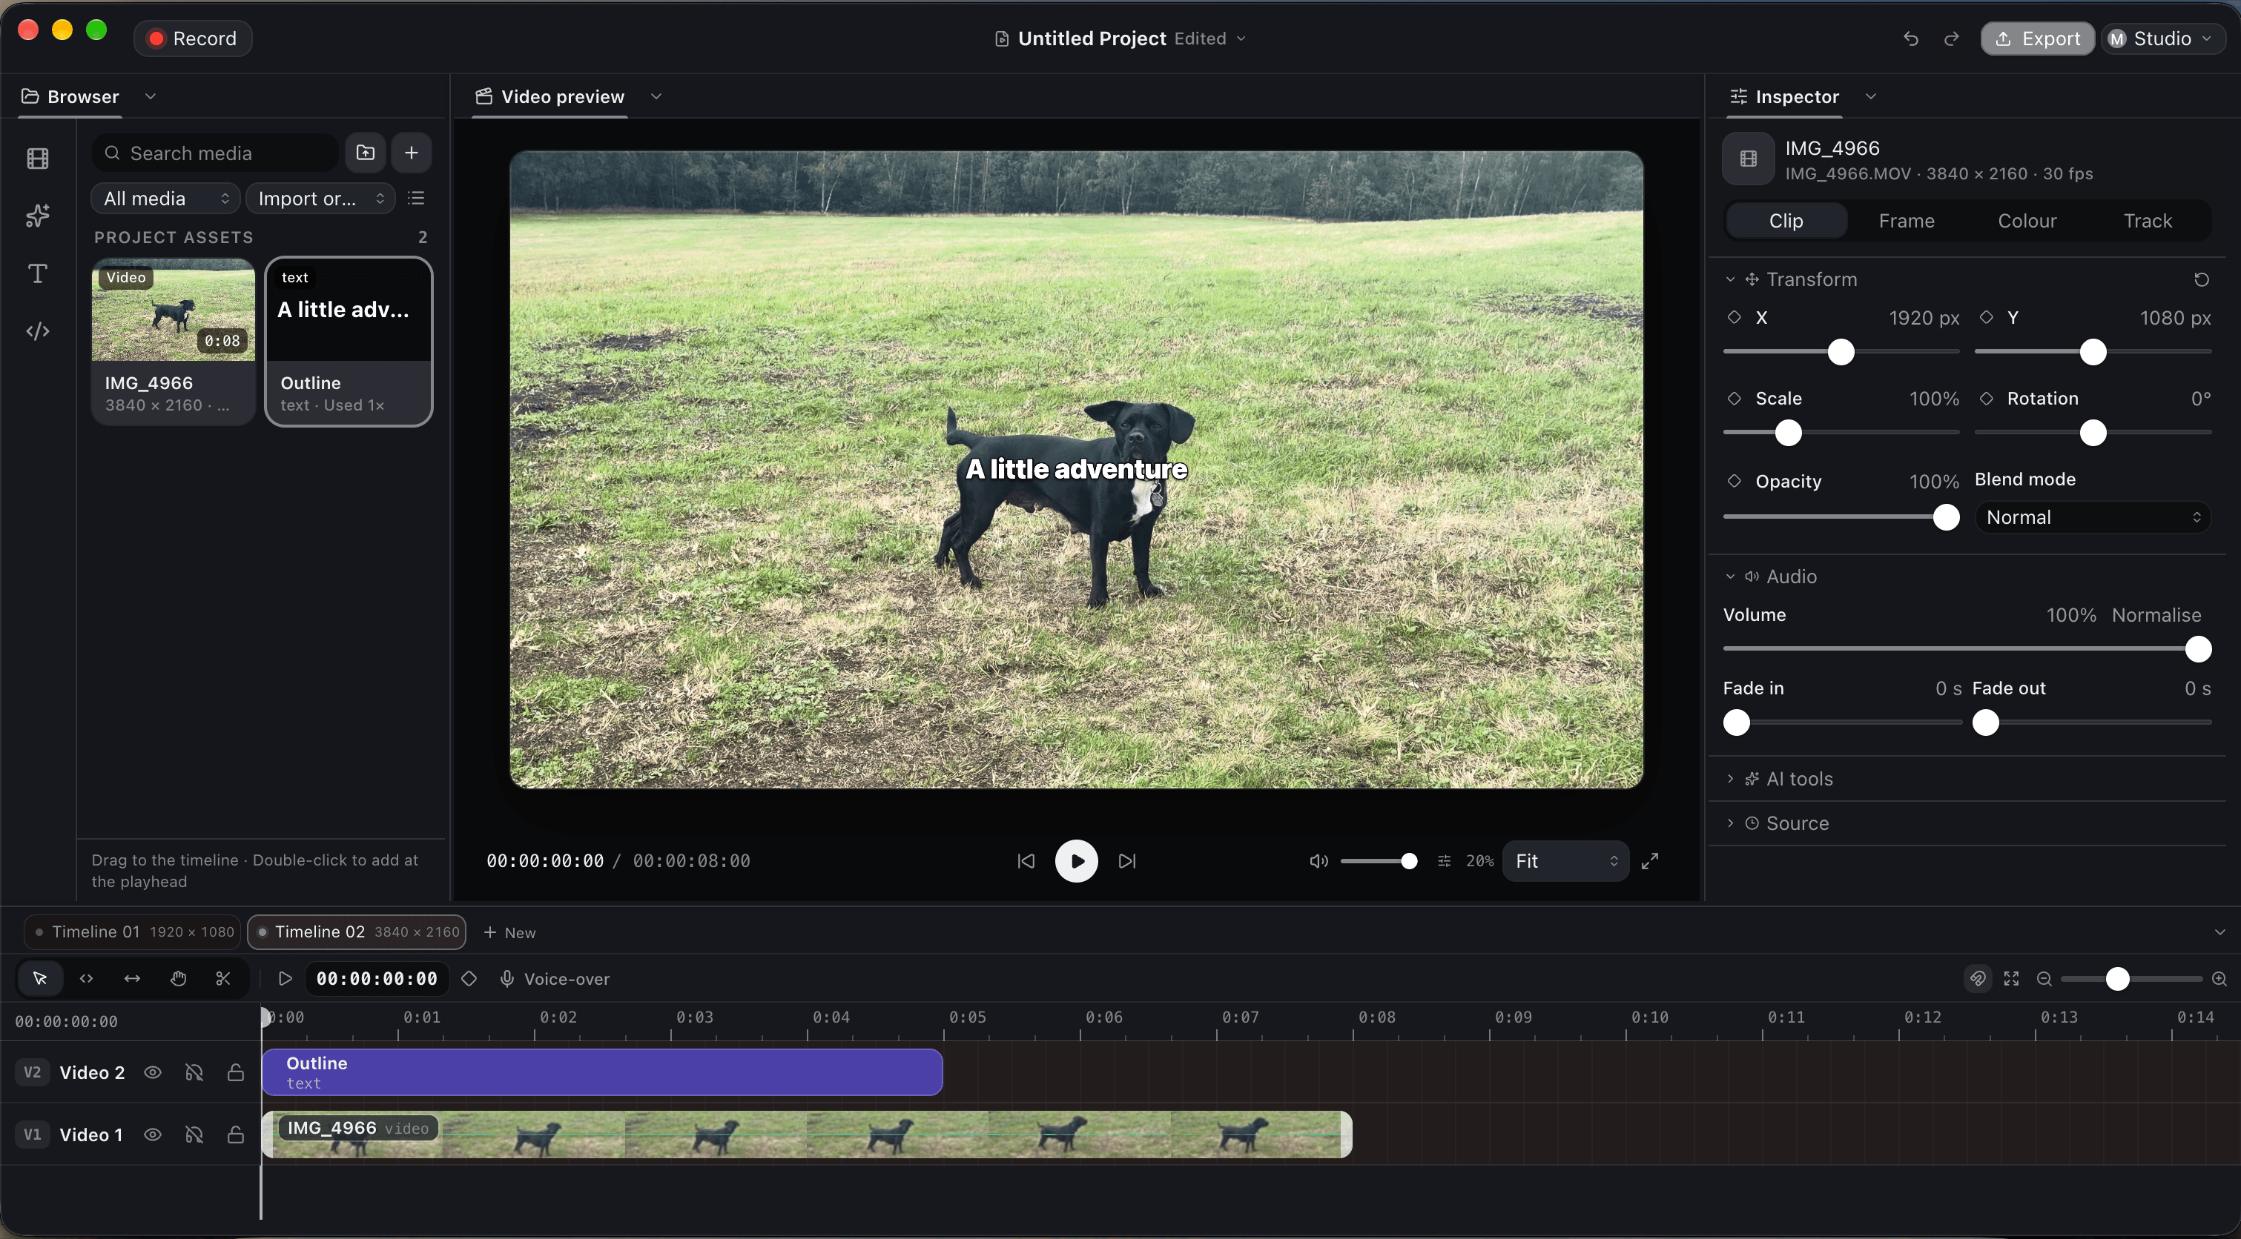Mute the Video 1 track
Viewport: 2241px width, 1239px height.
point(194,1135)
